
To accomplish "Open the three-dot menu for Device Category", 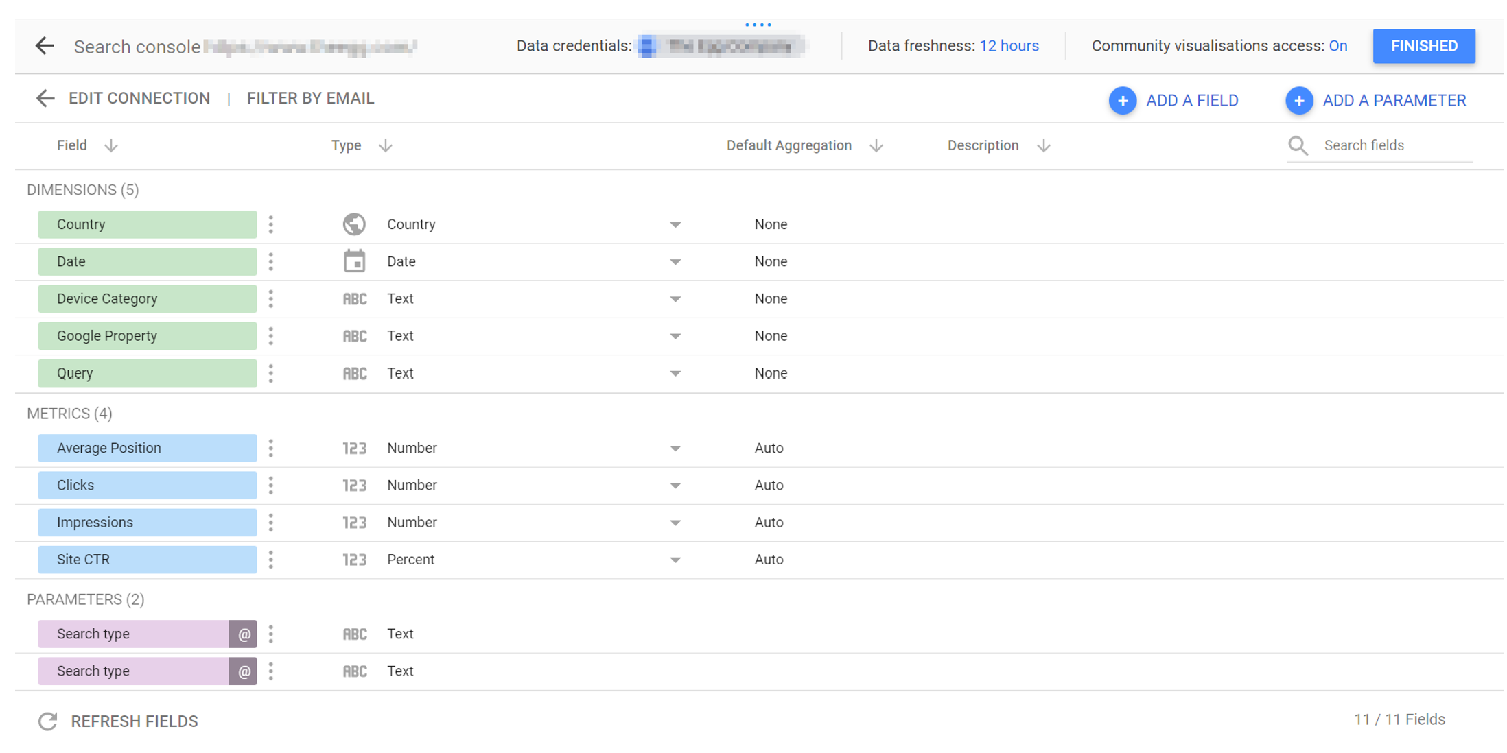I will pos(271,298).
